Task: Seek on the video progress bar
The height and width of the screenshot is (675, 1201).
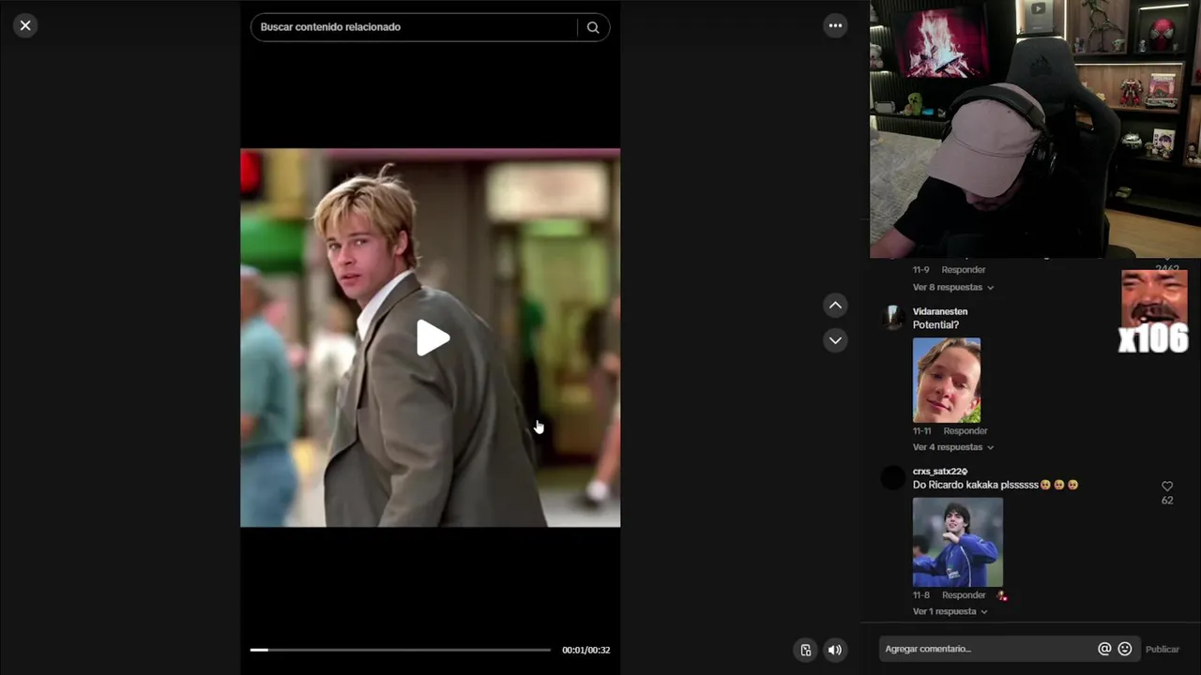Action: [x=400, y=650]
